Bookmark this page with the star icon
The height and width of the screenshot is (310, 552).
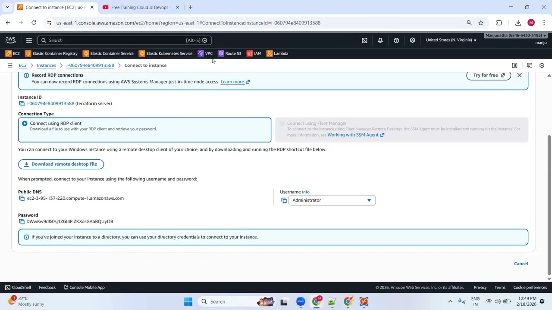tap(481, 23)
